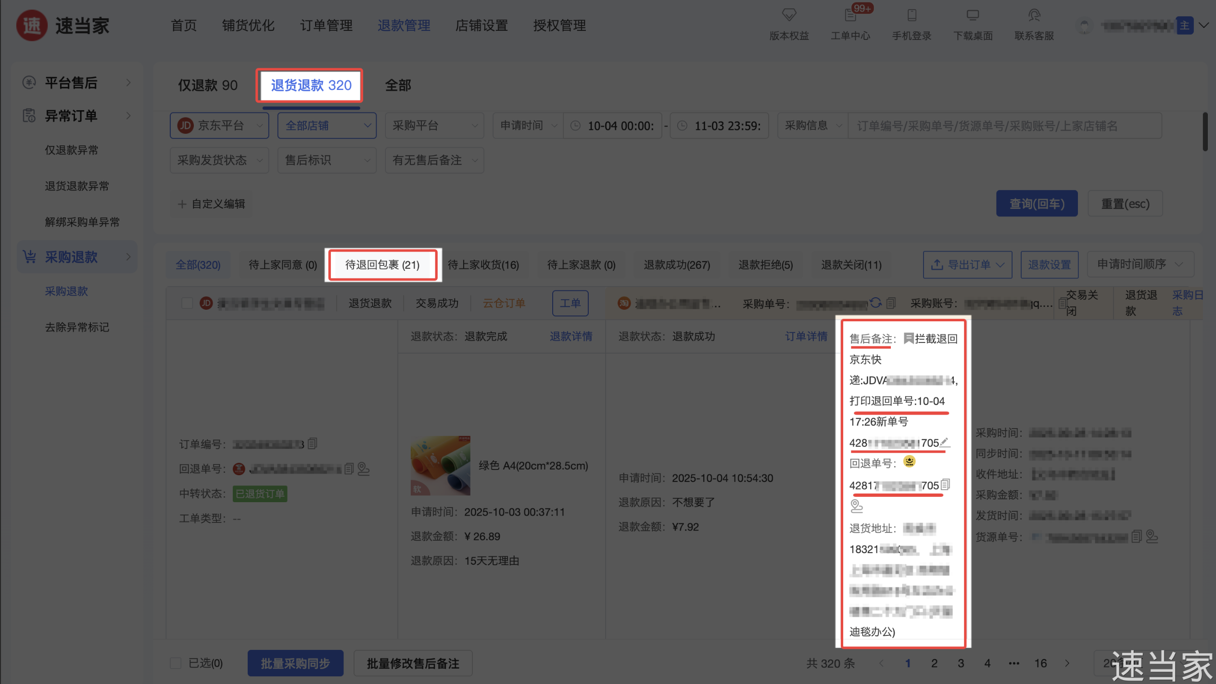Click the green mat product thumbnail
This screenshot has height=684, width=1216.
[440, 466]
